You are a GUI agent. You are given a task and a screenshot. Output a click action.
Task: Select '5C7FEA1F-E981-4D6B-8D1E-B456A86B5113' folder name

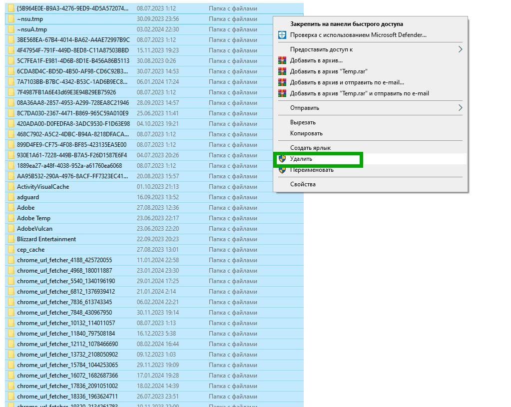click(73, 60)
